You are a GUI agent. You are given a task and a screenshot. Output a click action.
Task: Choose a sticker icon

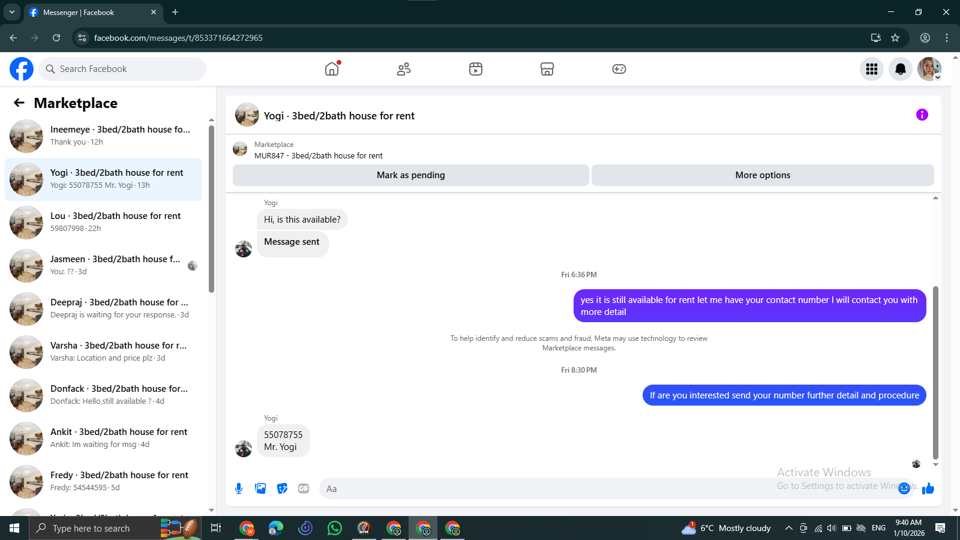pyautogui.click(x=282, y=488)
